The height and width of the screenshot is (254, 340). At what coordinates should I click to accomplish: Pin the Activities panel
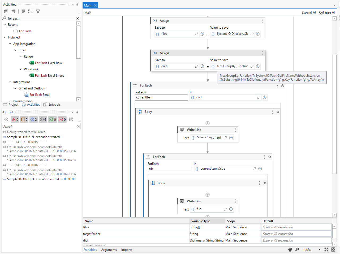[77, 5]
